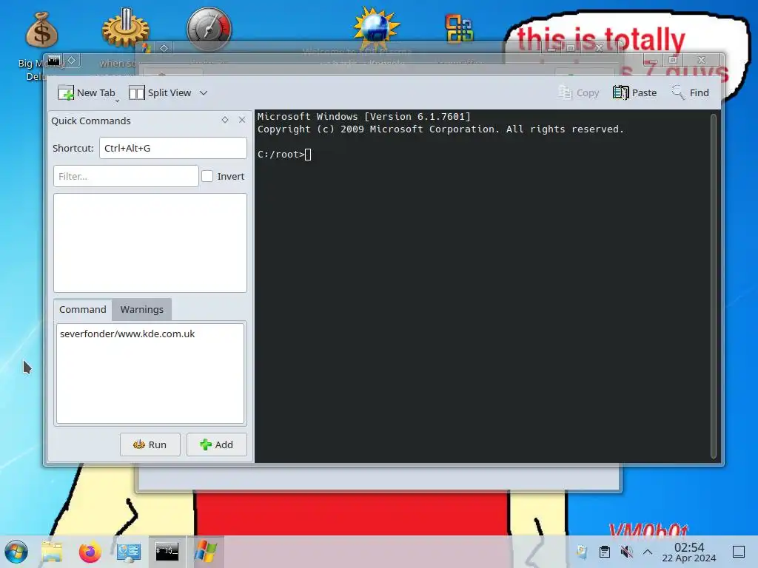
Task: Open the clipboard tray icon
Action: [604, 552]
